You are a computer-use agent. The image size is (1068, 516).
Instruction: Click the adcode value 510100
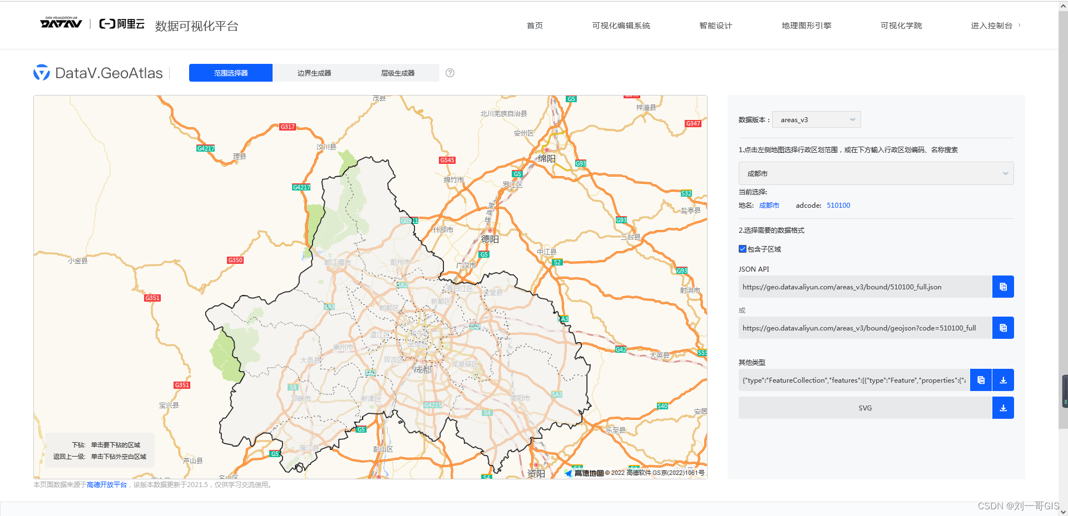pos(838,206)
